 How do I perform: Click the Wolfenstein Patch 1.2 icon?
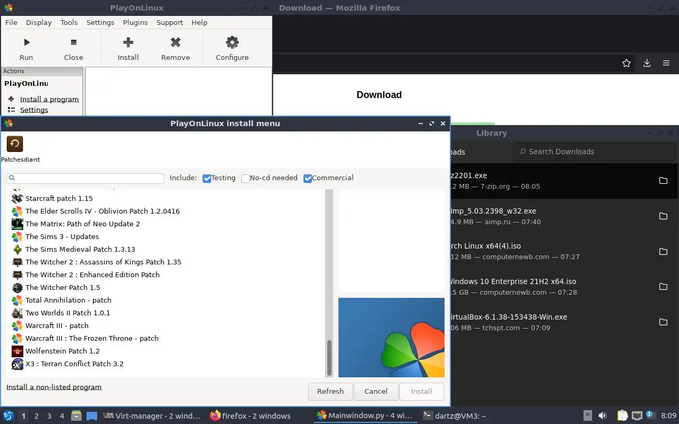click(18, 351)
